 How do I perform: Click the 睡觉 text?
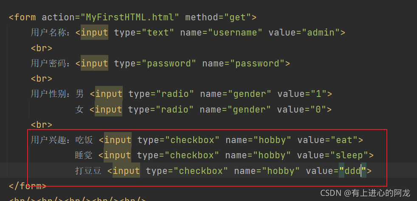tap(84, 155)
